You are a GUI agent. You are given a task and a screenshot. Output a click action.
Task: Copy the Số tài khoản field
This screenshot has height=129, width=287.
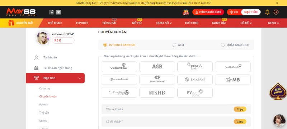(x=240, y=122)
